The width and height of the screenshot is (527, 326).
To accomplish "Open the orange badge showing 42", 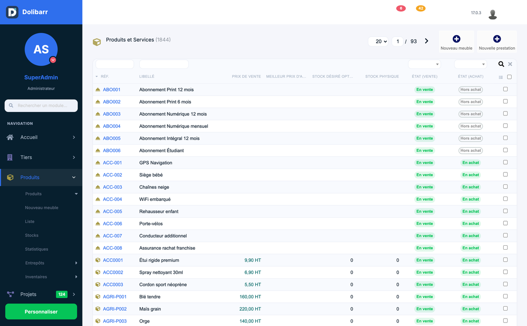I will [x=421, y=8].
